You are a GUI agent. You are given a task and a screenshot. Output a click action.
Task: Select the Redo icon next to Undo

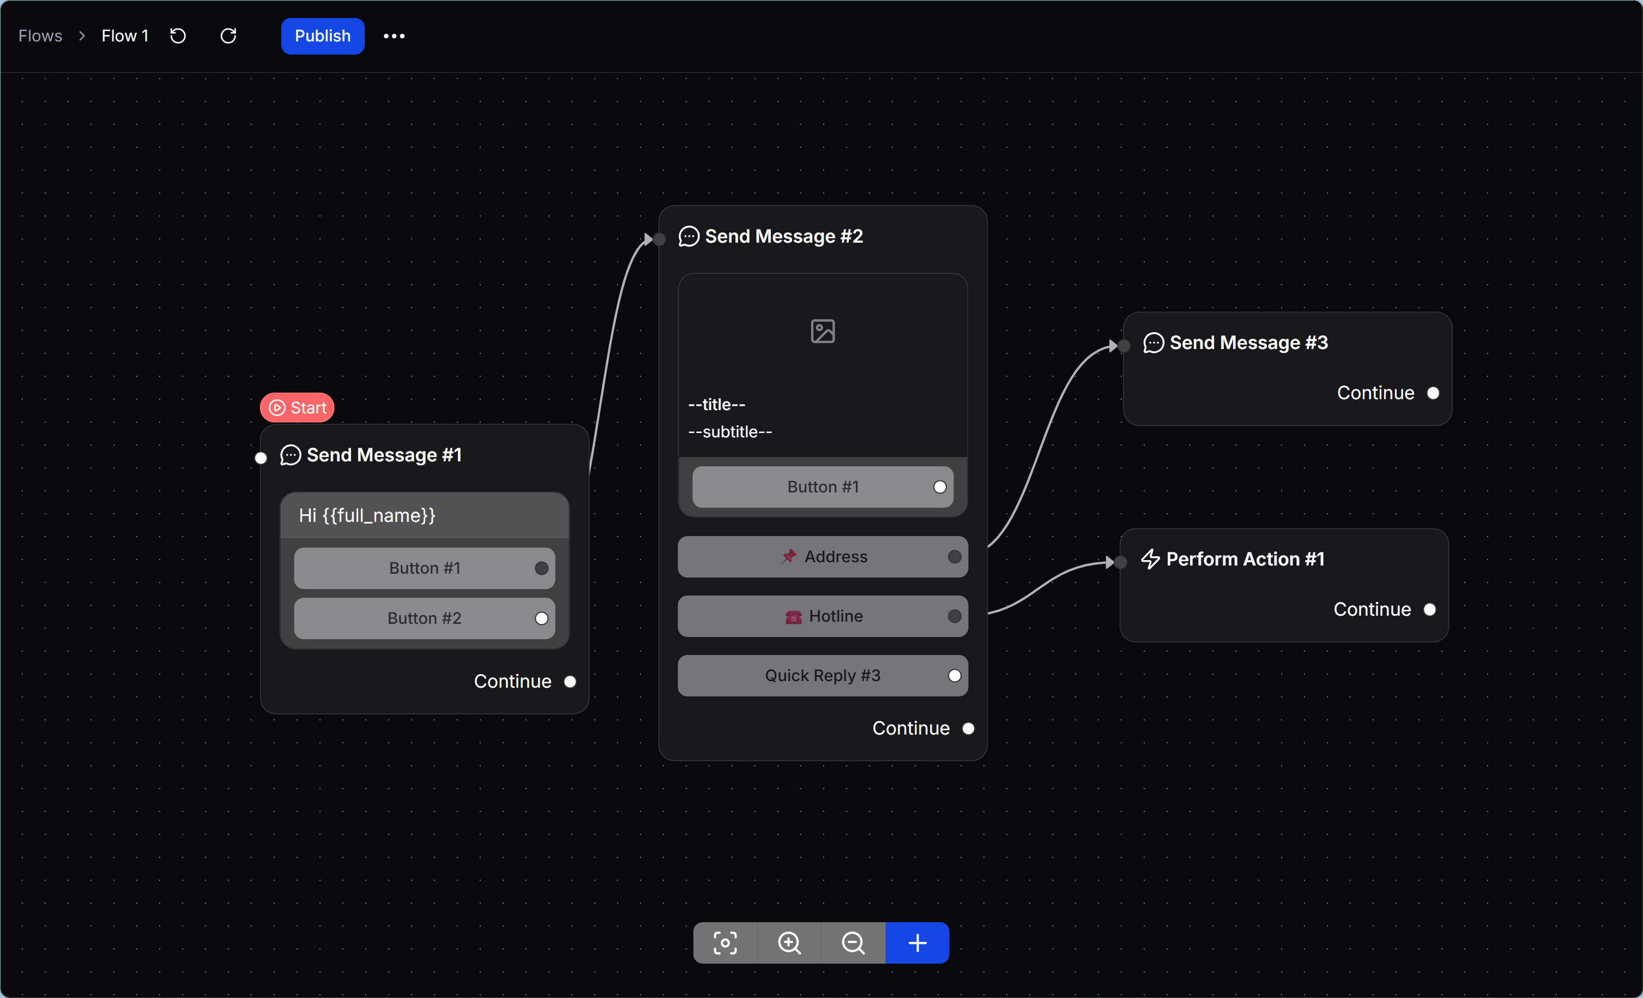point(228,35)
